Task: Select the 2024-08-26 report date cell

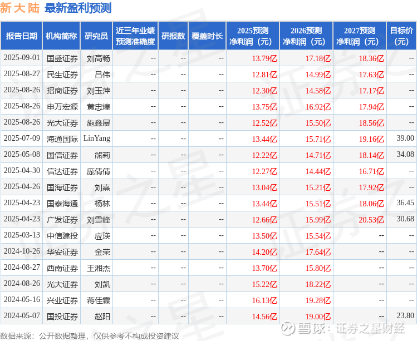Action: pyautogui.click(x=22, y=284)
